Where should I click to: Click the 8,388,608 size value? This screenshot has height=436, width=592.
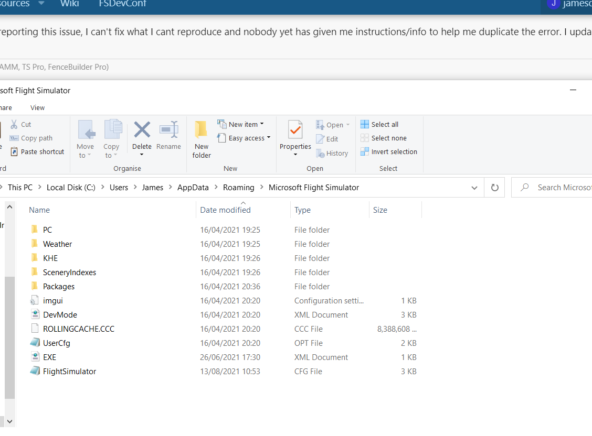pos(397,329)
